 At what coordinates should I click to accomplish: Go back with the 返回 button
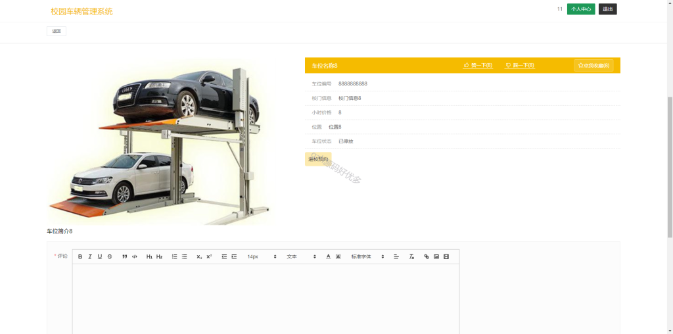(57, 31)
